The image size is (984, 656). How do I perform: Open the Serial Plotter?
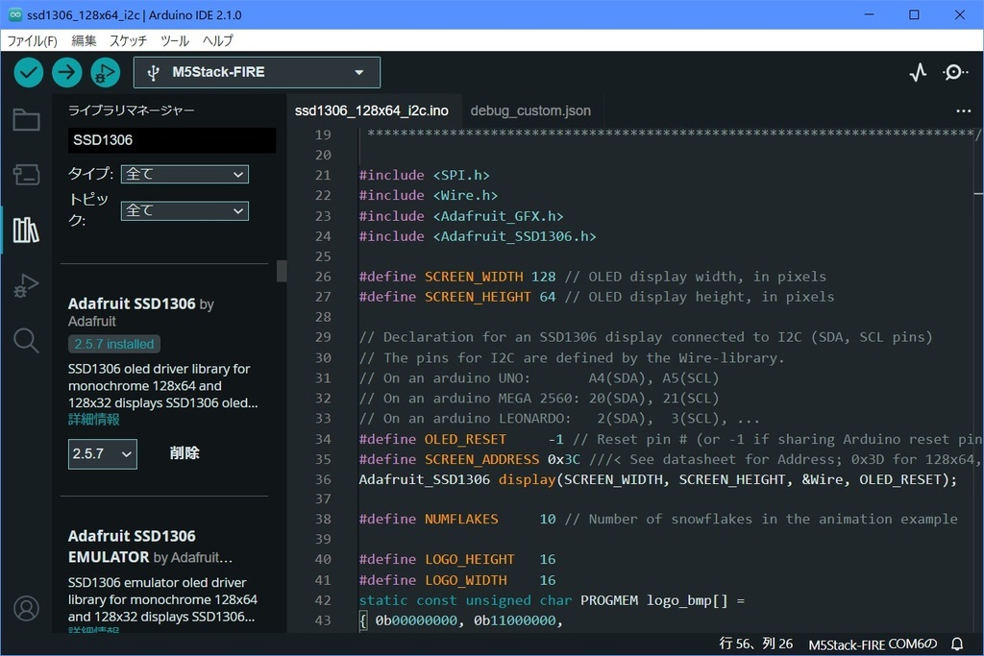pos(918,72)
